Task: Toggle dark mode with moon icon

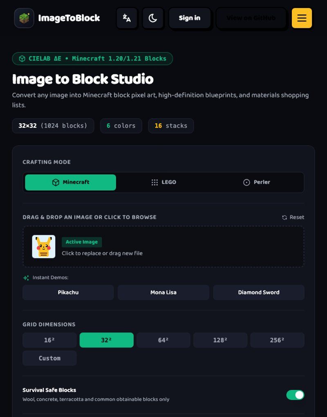Action: click(x=153, y=18)
